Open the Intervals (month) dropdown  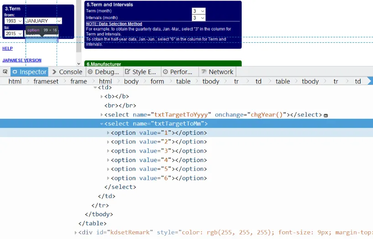(x=199, y=18)
